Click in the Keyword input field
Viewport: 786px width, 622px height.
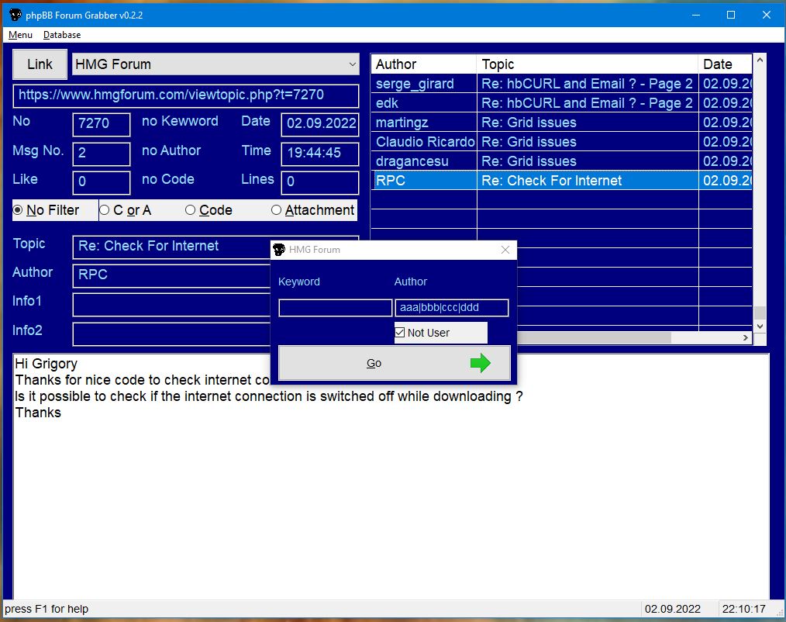[x=335, y=308]
